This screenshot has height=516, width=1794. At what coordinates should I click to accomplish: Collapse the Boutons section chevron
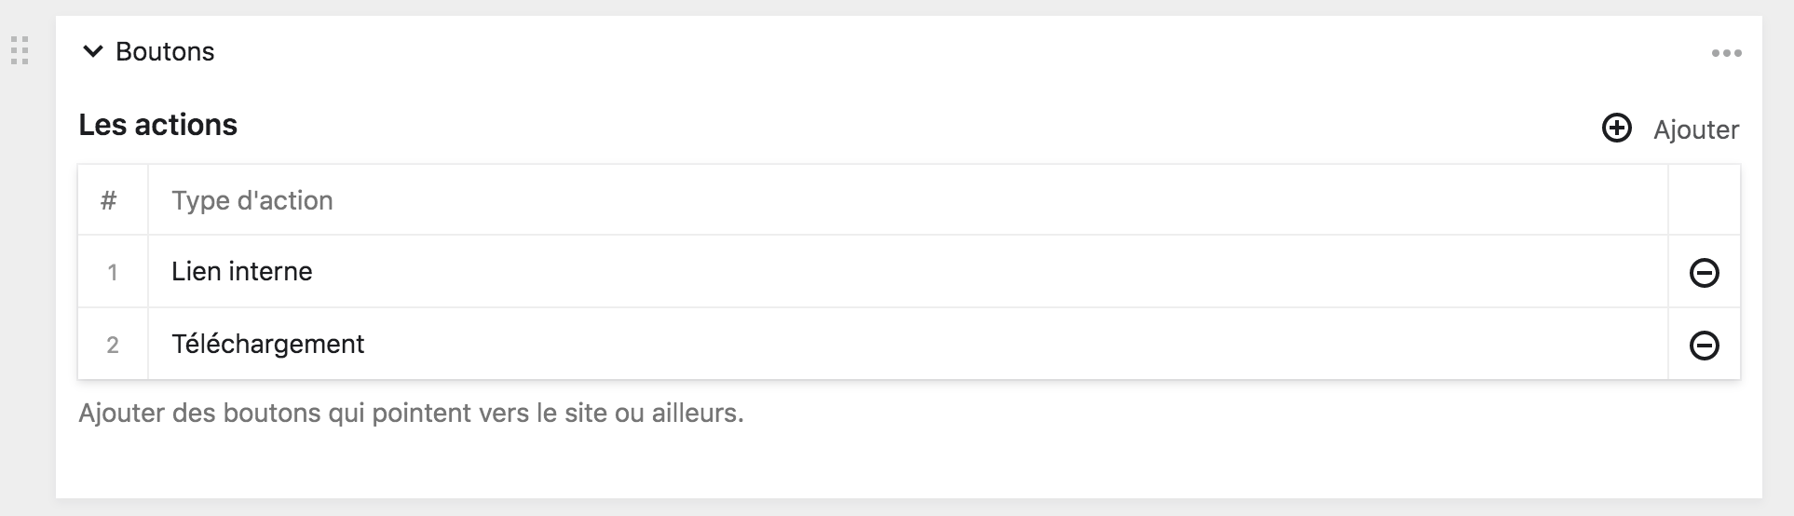[92, 52]
